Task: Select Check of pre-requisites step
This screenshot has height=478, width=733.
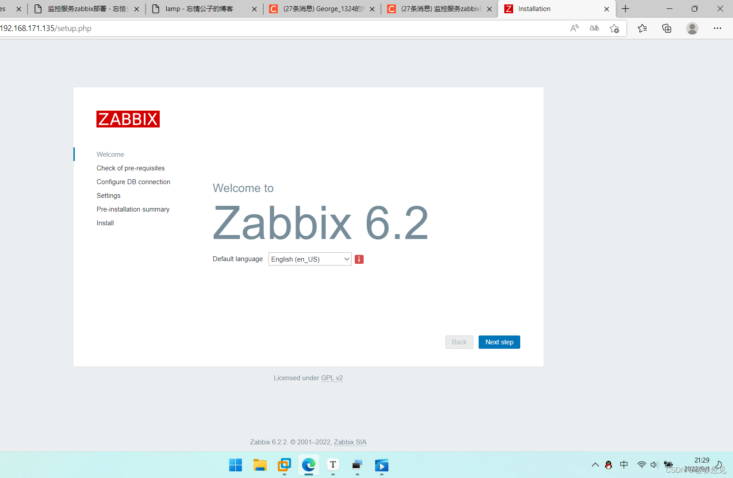Action: tap(130, 168)
